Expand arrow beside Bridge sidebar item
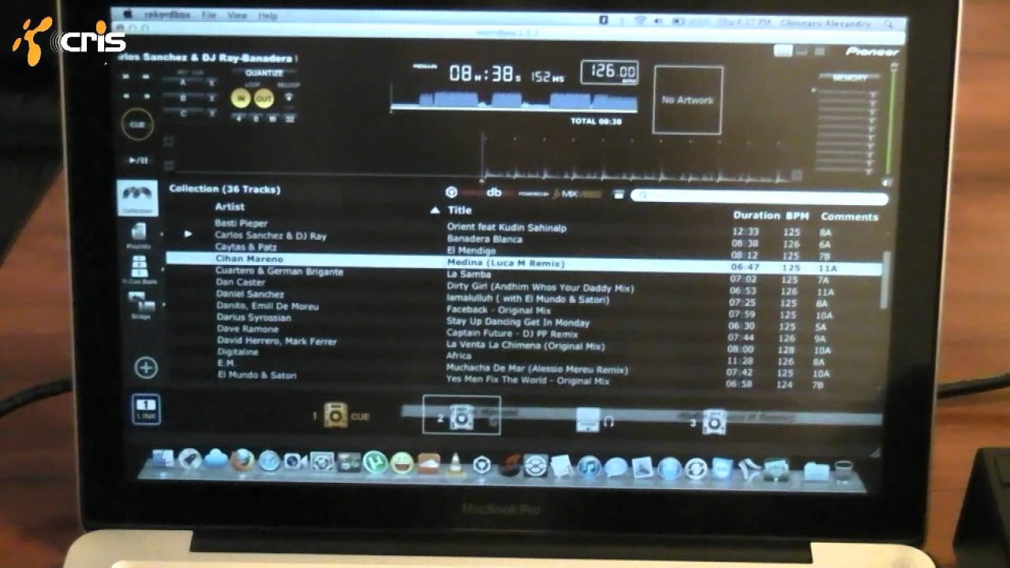1010x568 pixels. (x=164, y=305)
